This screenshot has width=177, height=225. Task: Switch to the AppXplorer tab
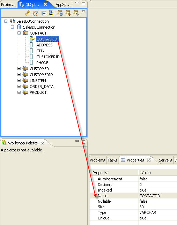[63, 5]
